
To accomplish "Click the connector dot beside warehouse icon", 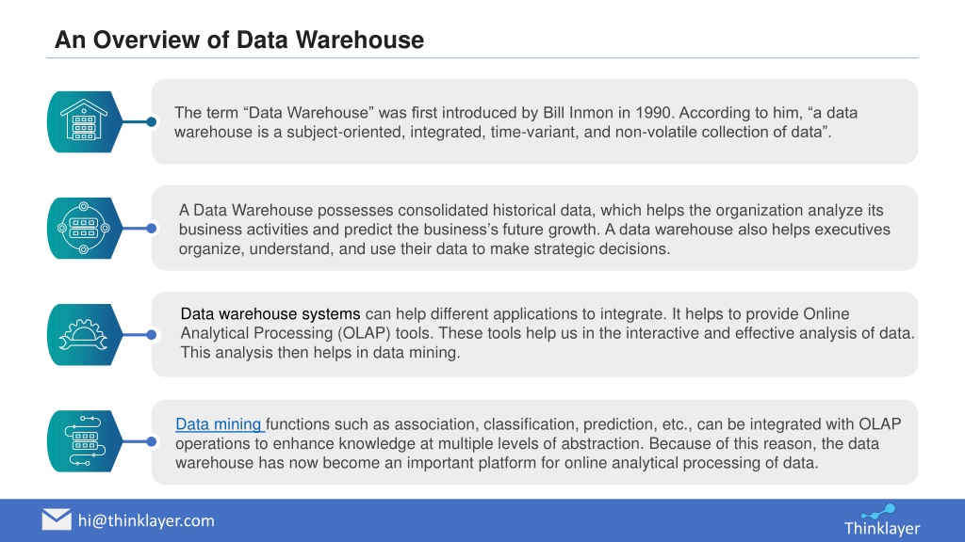I will click(x=152, y=121).
